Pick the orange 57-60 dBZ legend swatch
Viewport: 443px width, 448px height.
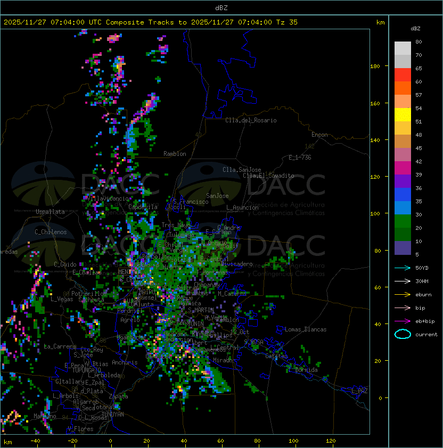tap(403, 88)
